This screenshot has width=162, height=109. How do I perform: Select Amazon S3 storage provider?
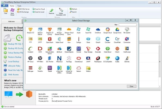(x=30, y=30)
